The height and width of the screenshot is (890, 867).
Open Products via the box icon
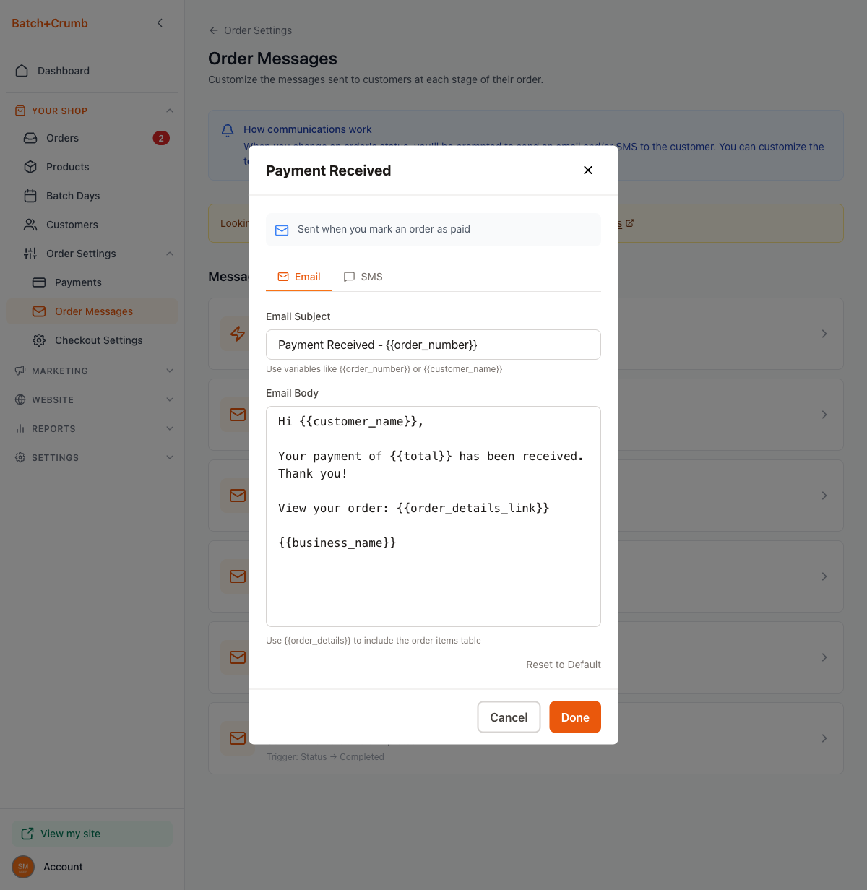30,167
